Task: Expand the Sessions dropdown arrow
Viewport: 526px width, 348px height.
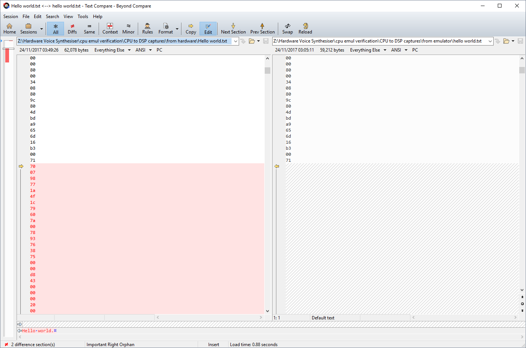Action: [41, 29]
